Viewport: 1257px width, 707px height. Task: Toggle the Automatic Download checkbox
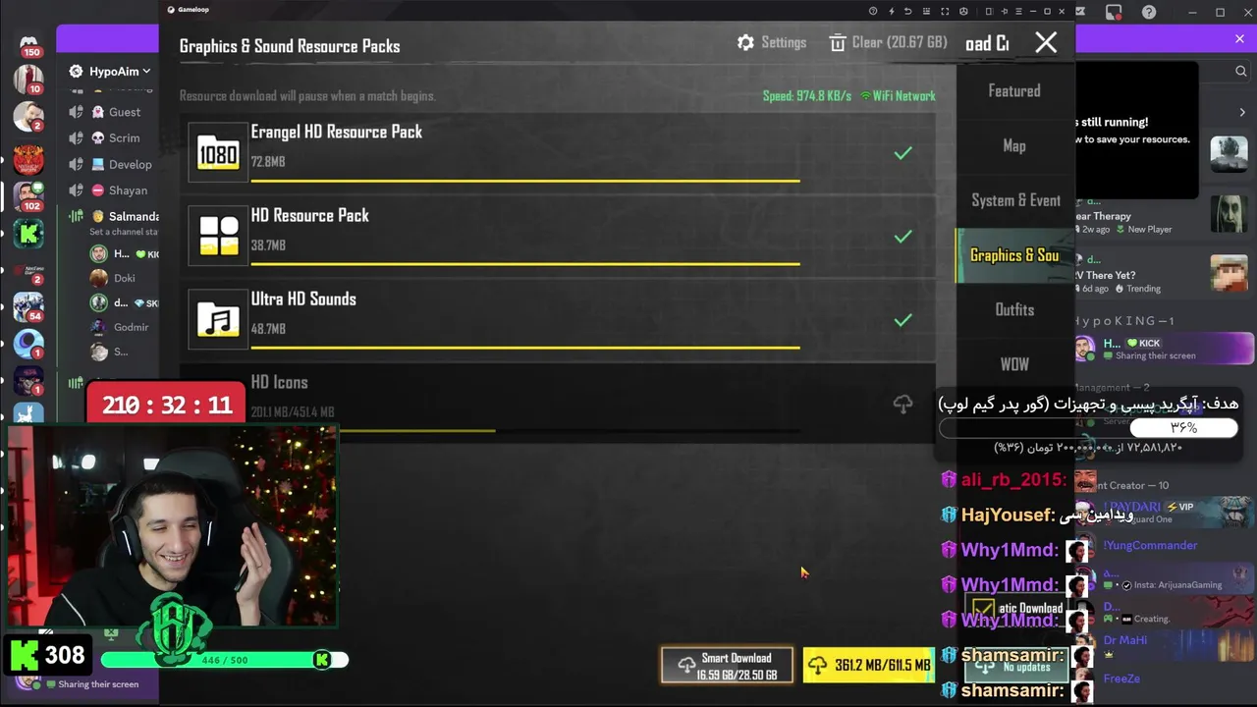click(983, 610)
